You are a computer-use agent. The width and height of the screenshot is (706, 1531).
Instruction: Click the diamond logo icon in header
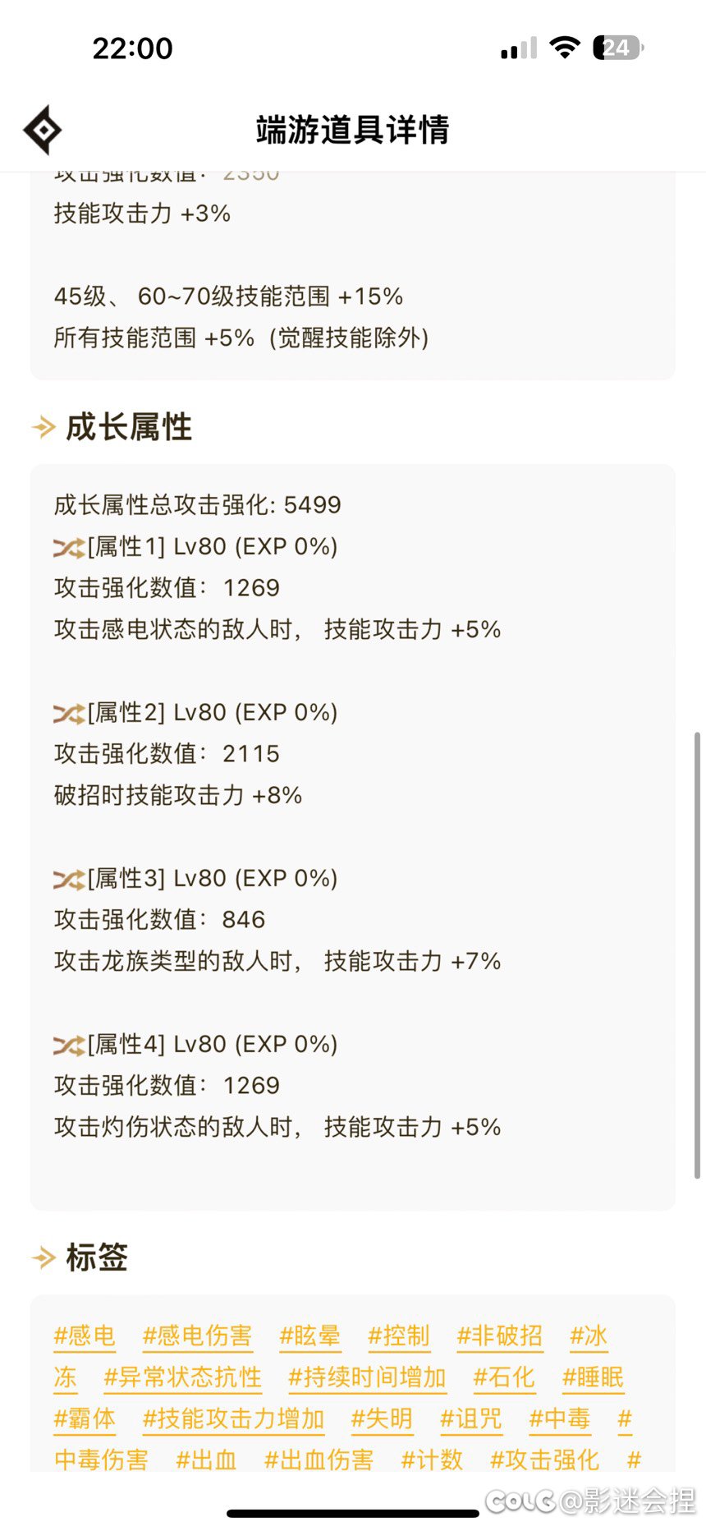tap(42, 130)
